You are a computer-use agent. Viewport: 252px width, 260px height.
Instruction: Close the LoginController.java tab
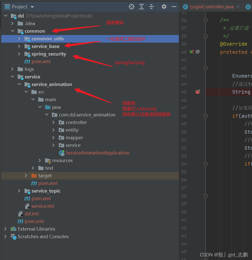238,7
